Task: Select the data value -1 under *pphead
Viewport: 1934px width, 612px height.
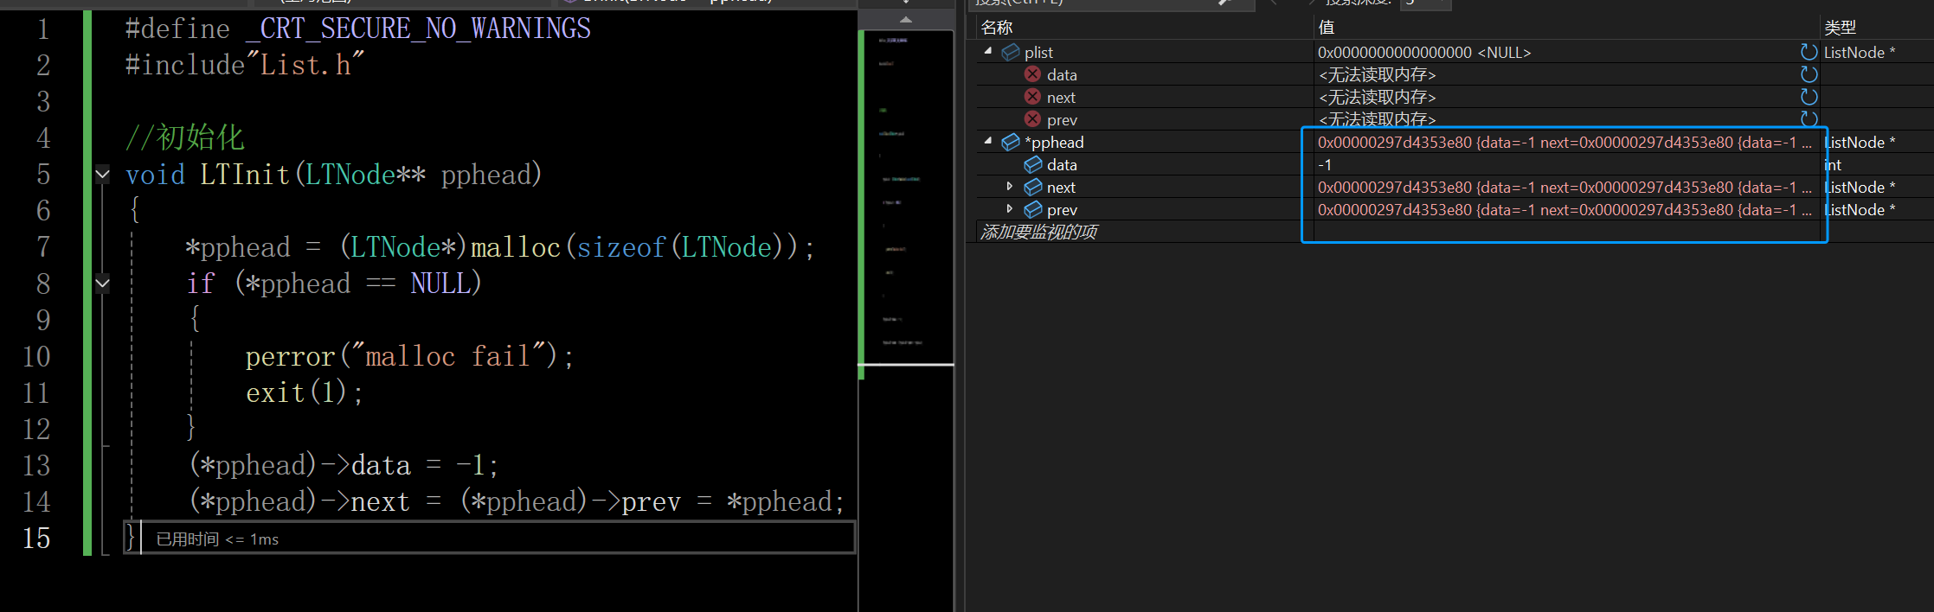Action: click(x=1325, y=164)
